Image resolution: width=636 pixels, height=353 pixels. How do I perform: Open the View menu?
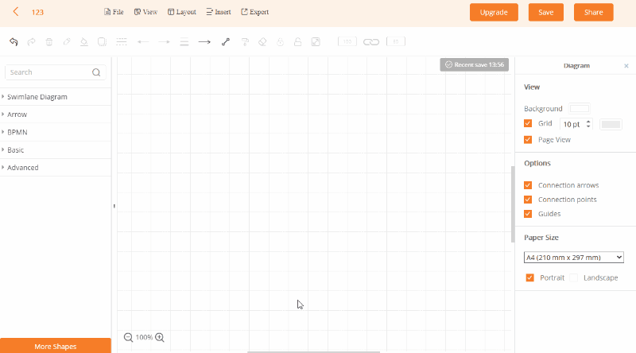pos(145,12)
